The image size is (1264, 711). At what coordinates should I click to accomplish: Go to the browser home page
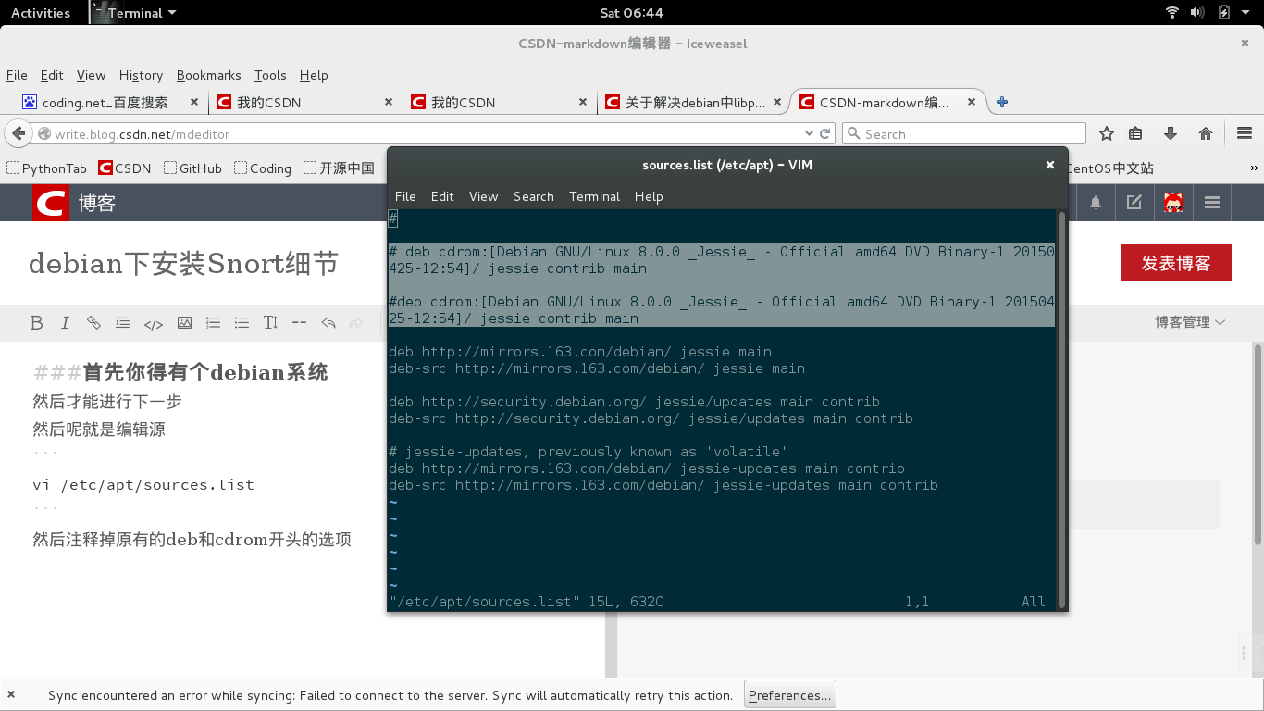tap(1206, 134)
